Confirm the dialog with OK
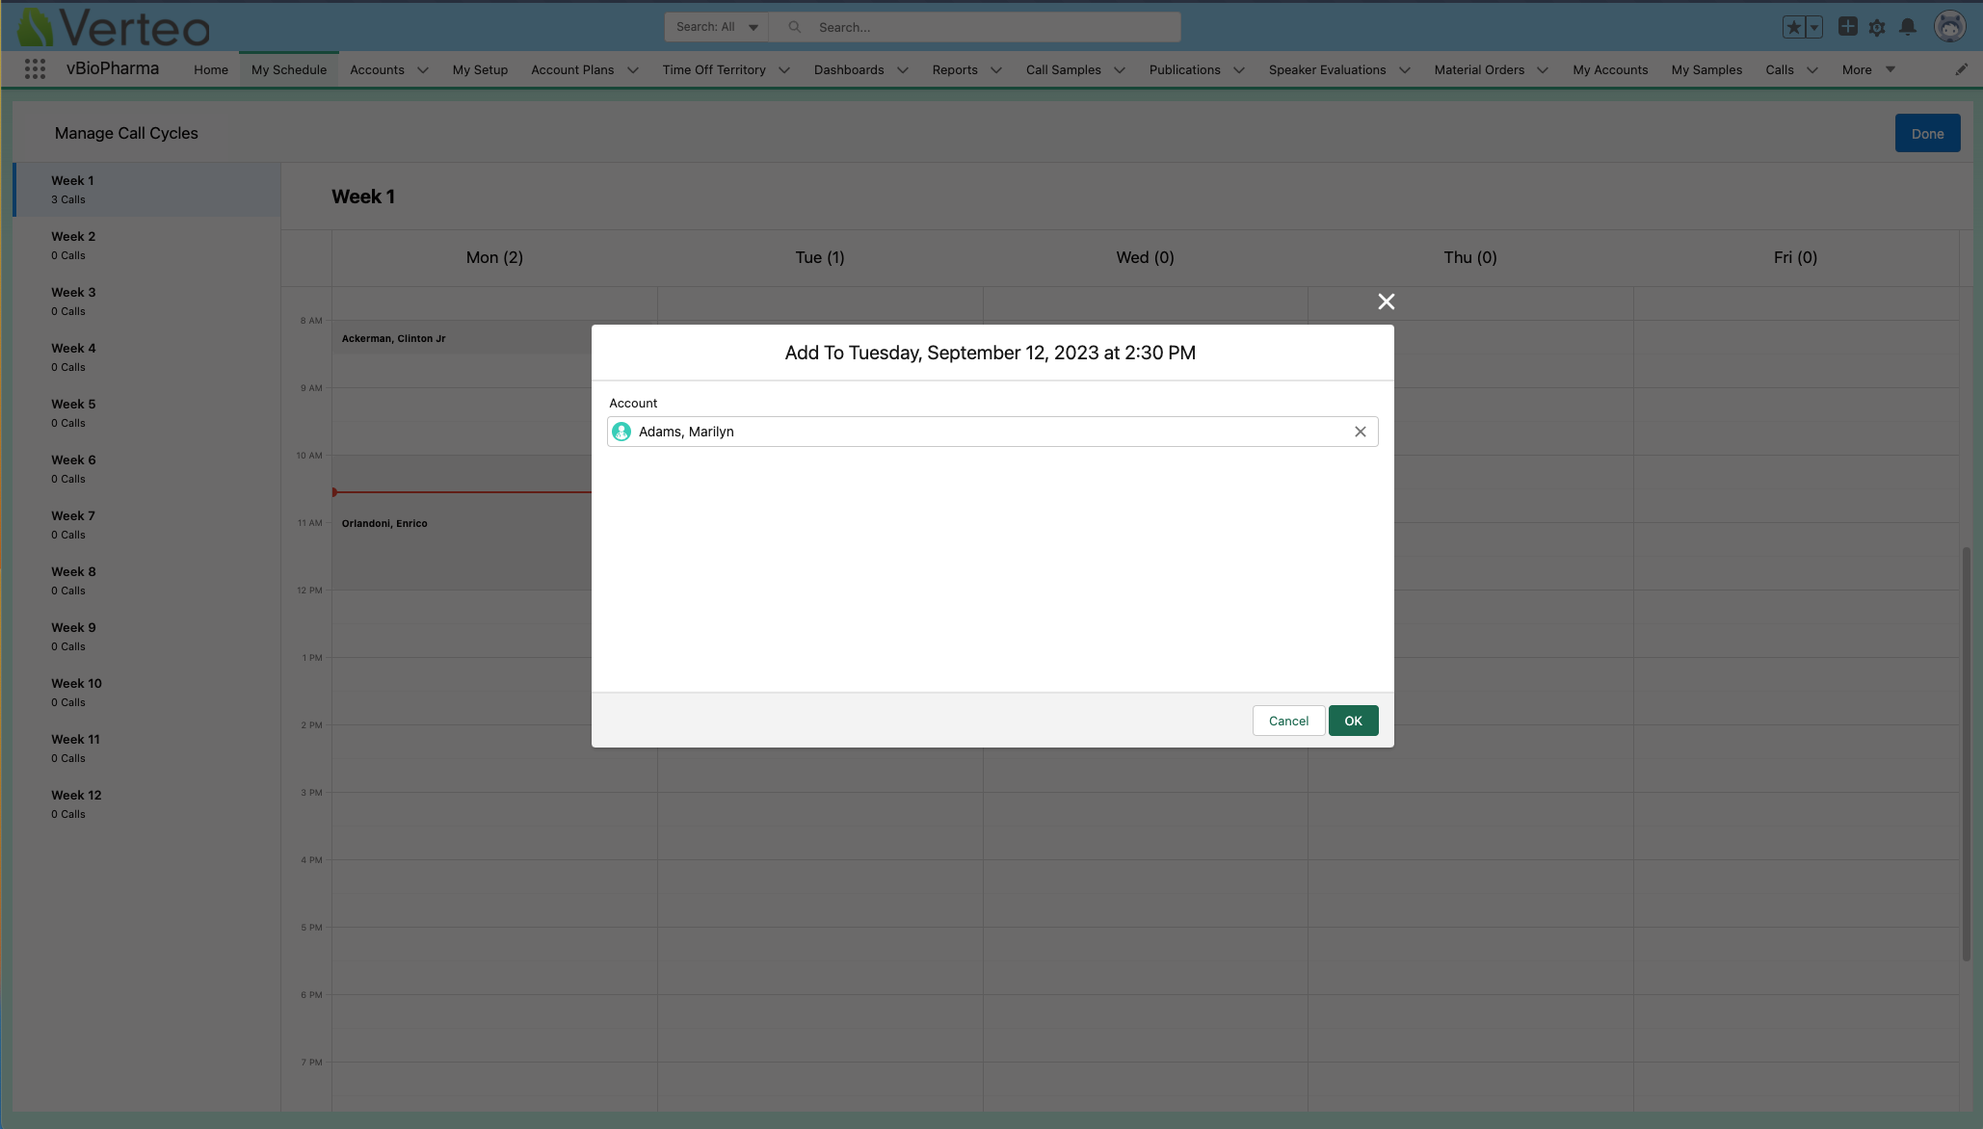 (x=1353, y=721)
